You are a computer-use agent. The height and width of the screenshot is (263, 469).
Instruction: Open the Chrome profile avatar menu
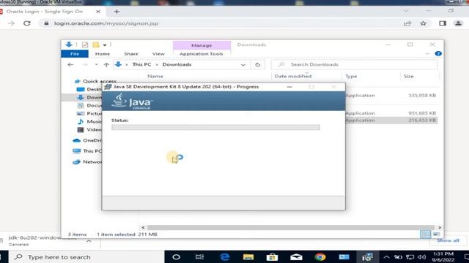click(458, 23)
